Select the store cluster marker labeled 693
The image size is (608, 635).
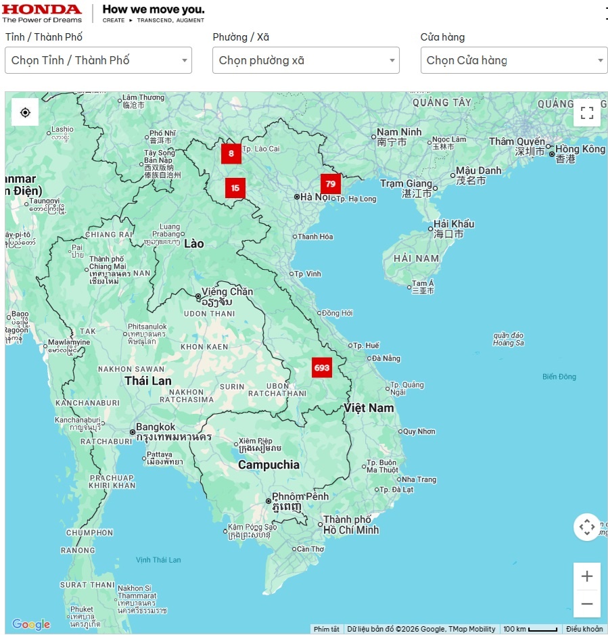point(322,368)
